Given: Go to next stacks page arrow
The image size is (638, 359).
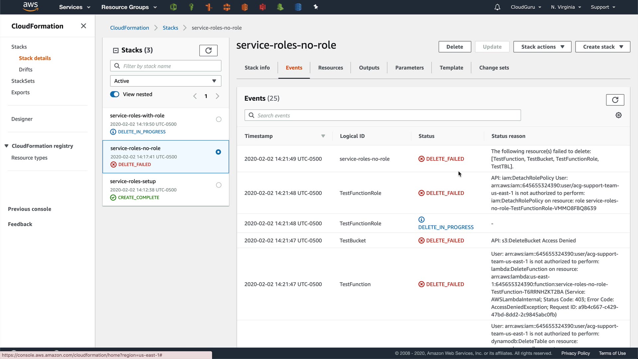Looking at the screenshot, I should tap(217, 96).
